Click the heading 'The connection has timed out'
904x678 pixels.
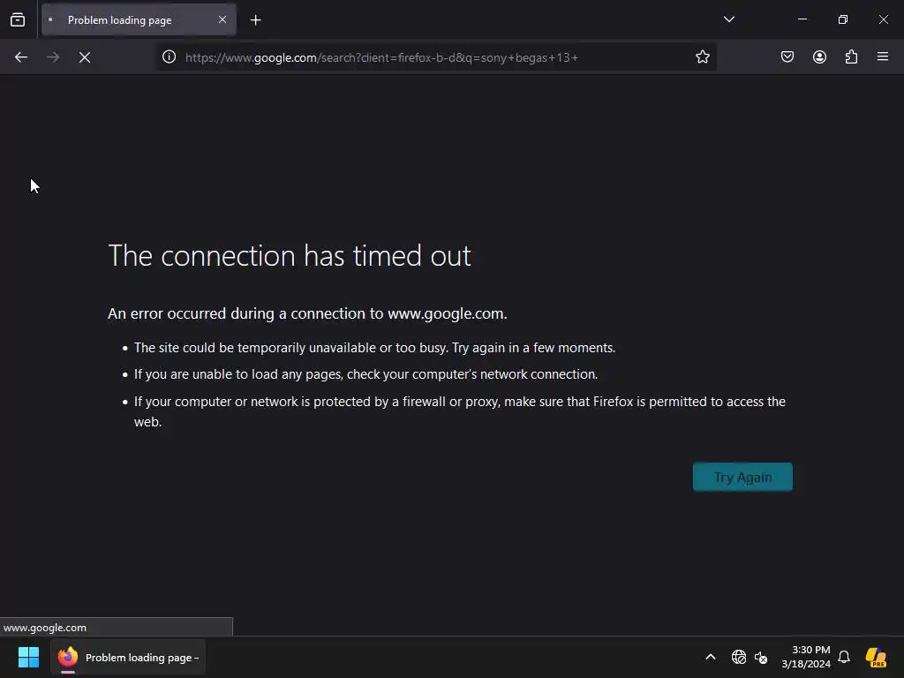coord(290,255)
